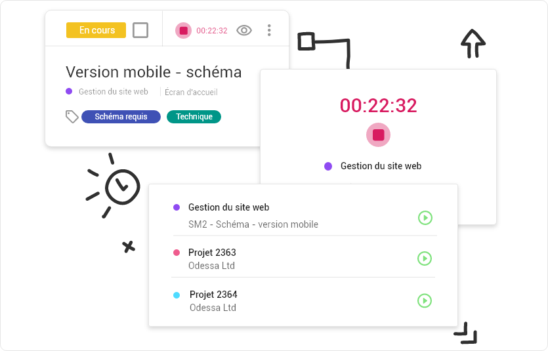Stop the timer in the task header
The image size is (548, 351).
click(x=184, y=30)
